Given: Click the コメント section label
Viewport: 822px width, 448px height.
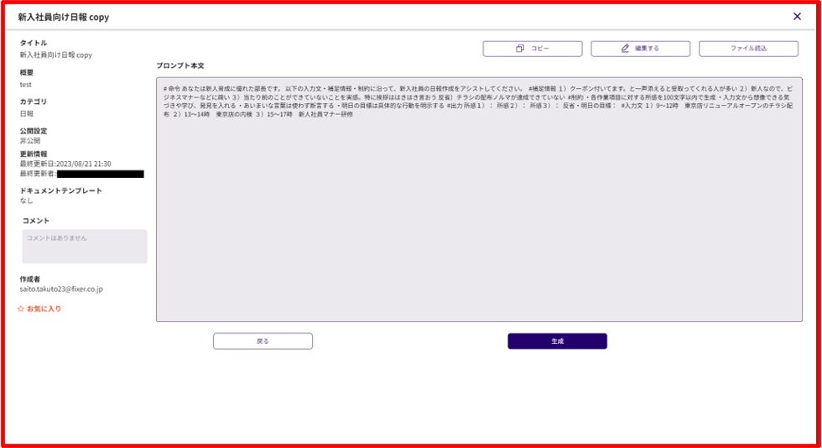Looking at the screenshot, I should pos(36,221).
